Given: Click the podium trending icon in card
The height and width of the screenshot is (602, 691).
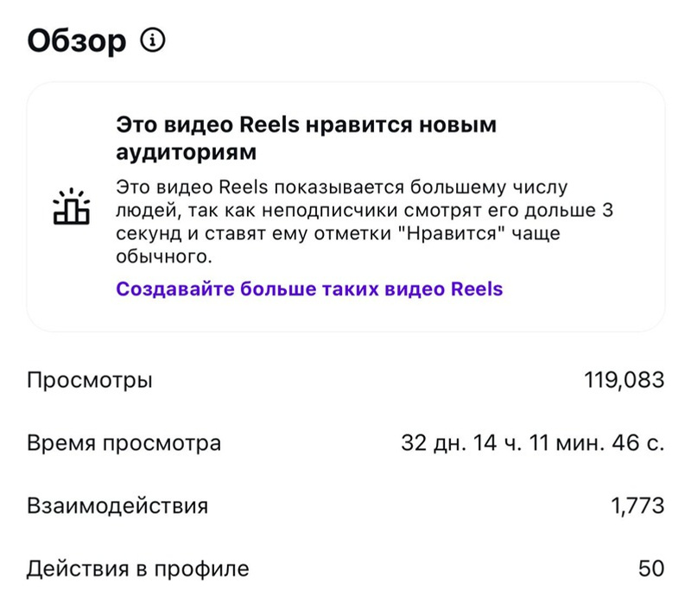Looking at the screenshot, I should point(72,206).
